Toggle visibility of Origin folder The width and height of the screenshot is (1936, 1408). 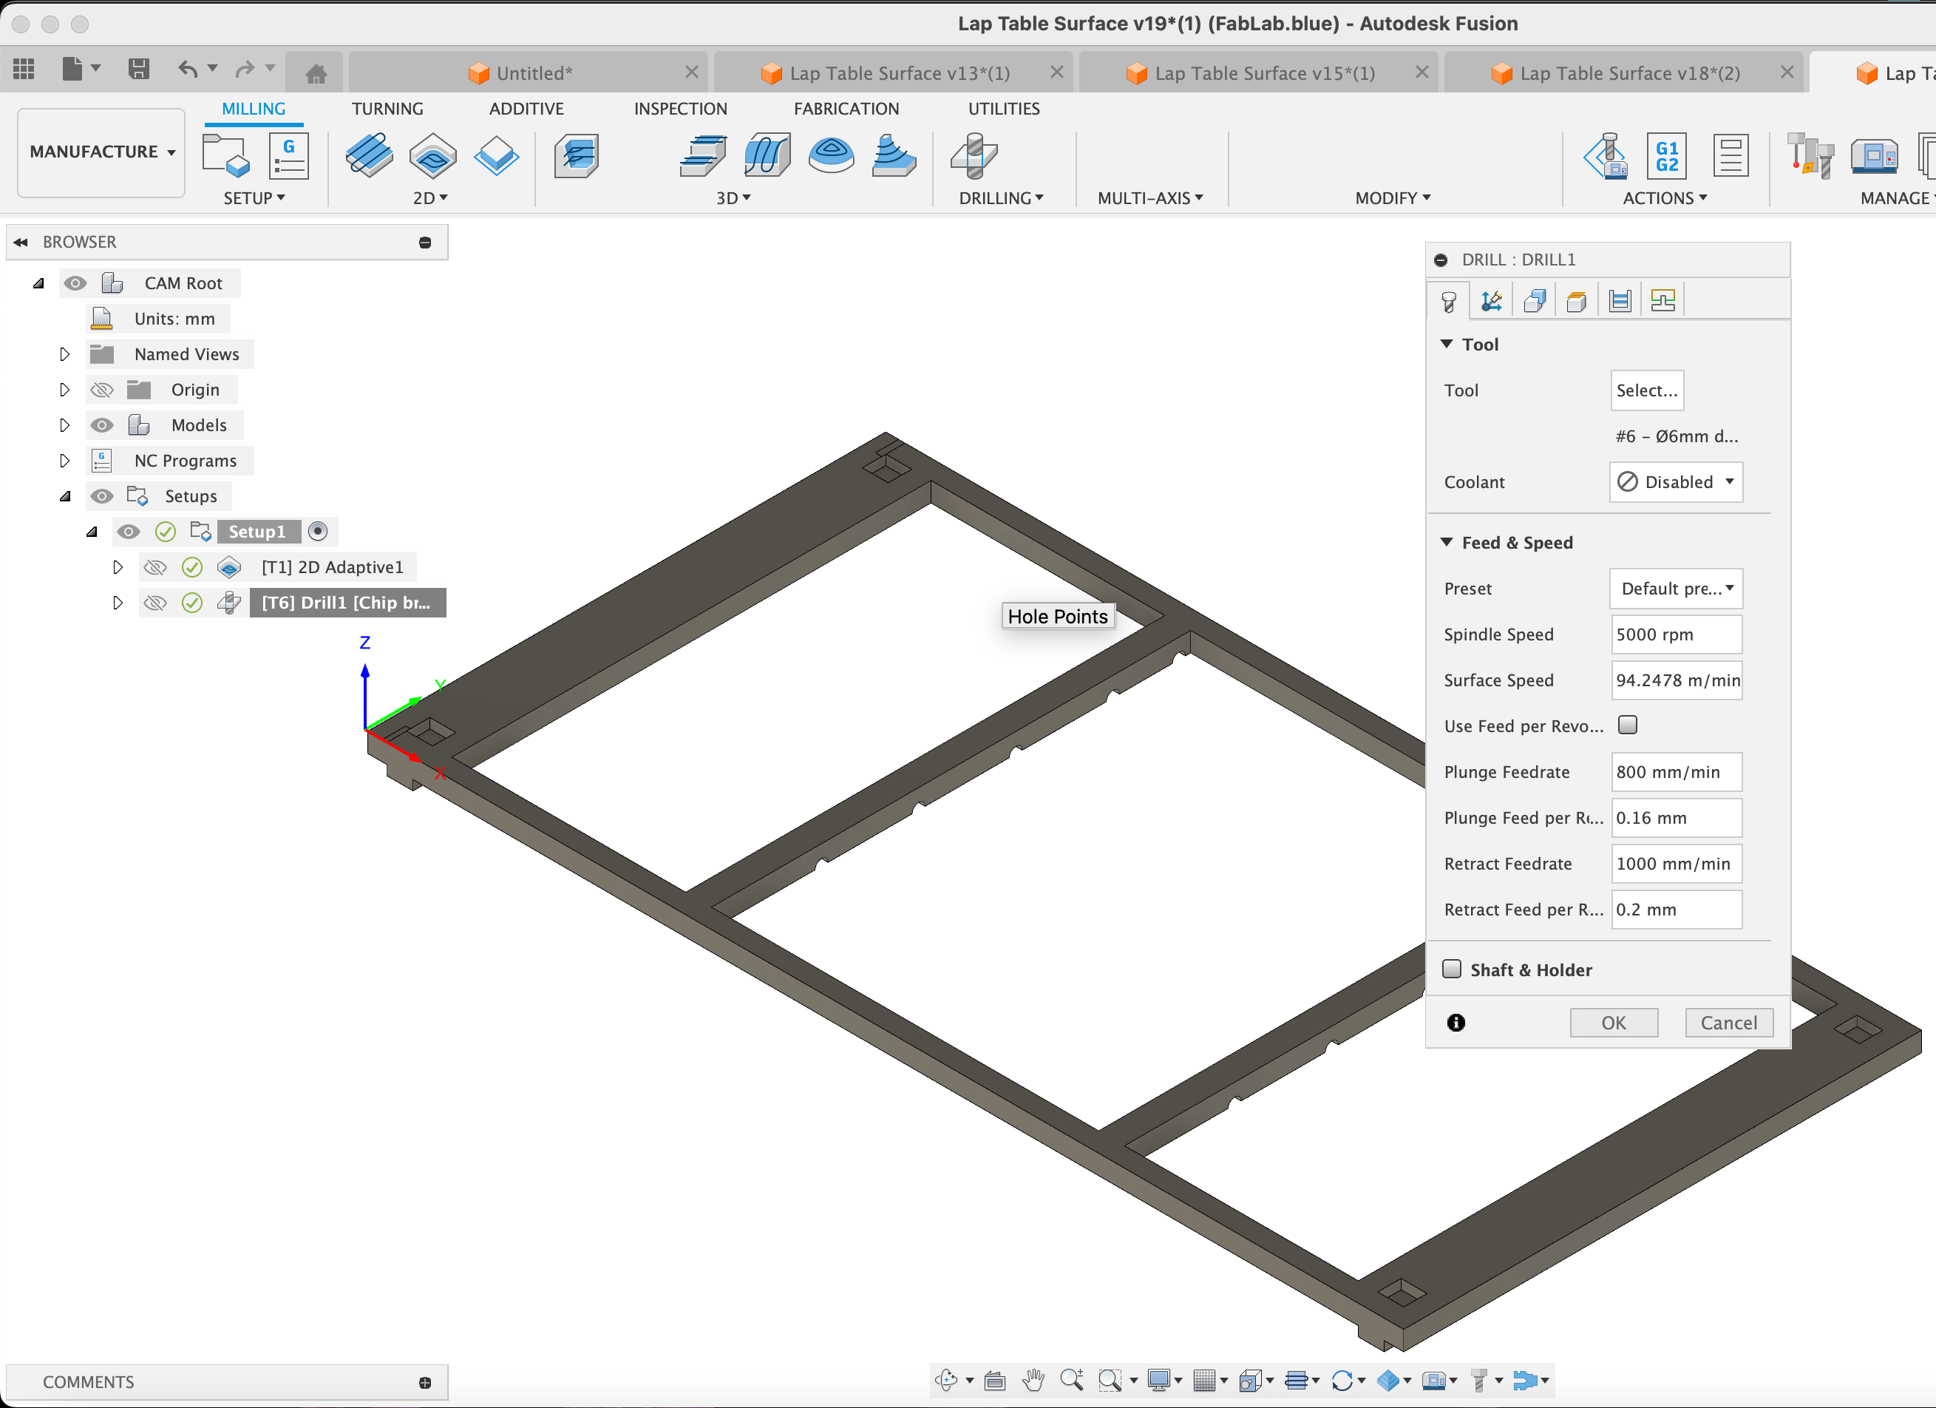[101, 390]
